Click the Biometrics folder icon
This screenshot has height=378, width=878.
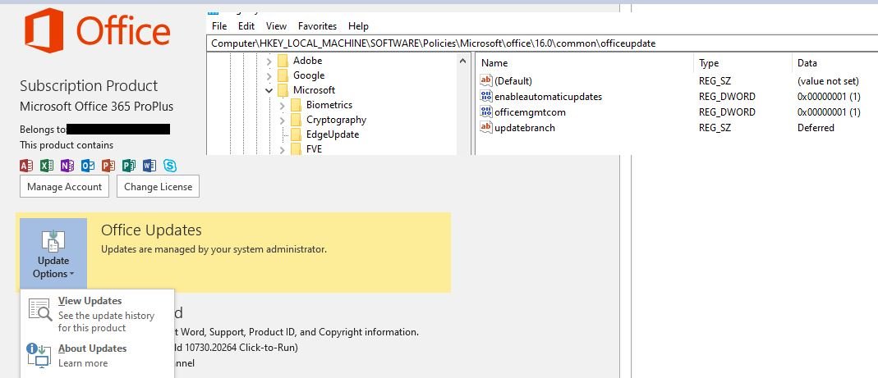point(296,105)
